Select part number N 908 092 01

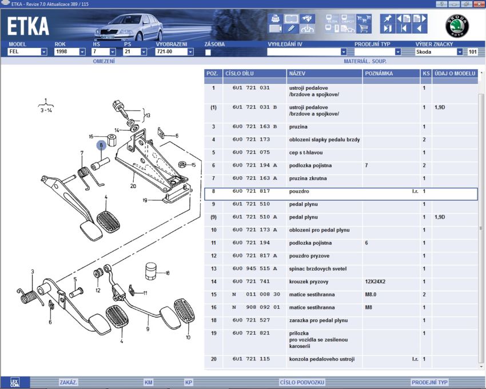pyautogui.click(x=256, y=307)
